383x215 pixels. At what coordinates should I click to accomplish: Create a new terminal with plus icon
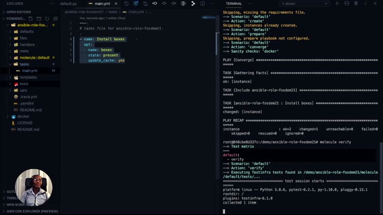coord(337,4)
